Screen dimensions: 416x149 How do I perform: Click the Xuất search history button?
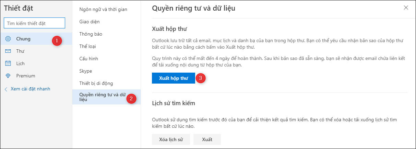click(207, 139)
